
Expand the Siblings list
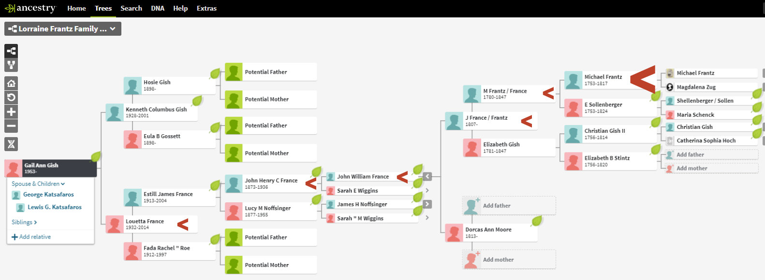point(24,222)
